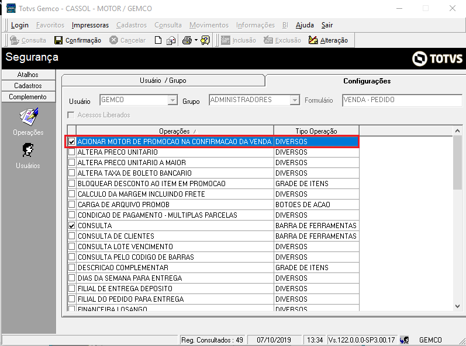Click the version Vs.122.0.0.0-SP3.00.17 status entry
The image size is (466, 346).
361,340
